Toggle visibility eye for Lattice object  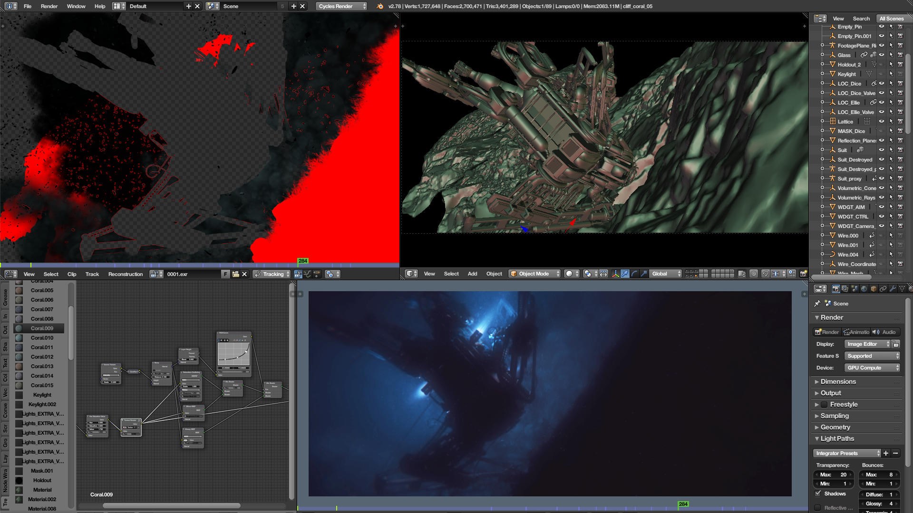pos(881,122)
